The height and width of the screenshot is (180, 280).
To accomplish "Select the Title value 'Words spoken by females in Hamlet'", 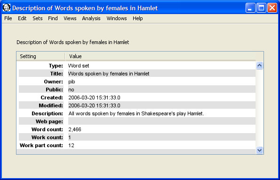I will coord(109,74).
